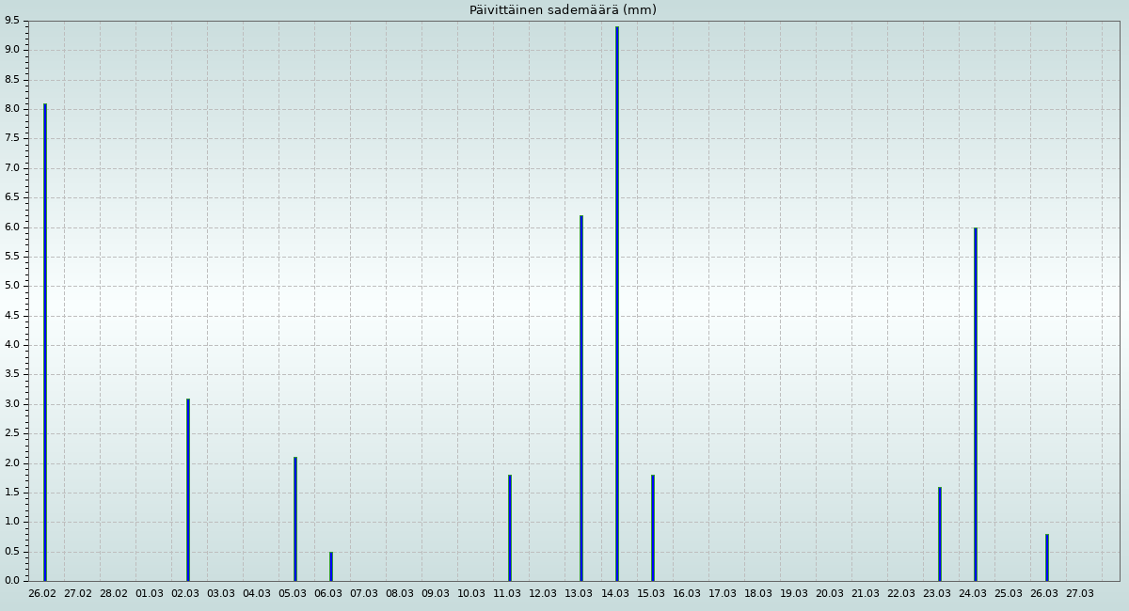
Task: Select the 23.03 rainfall bar
Action: pyautogui.click(x=940, y=533)
